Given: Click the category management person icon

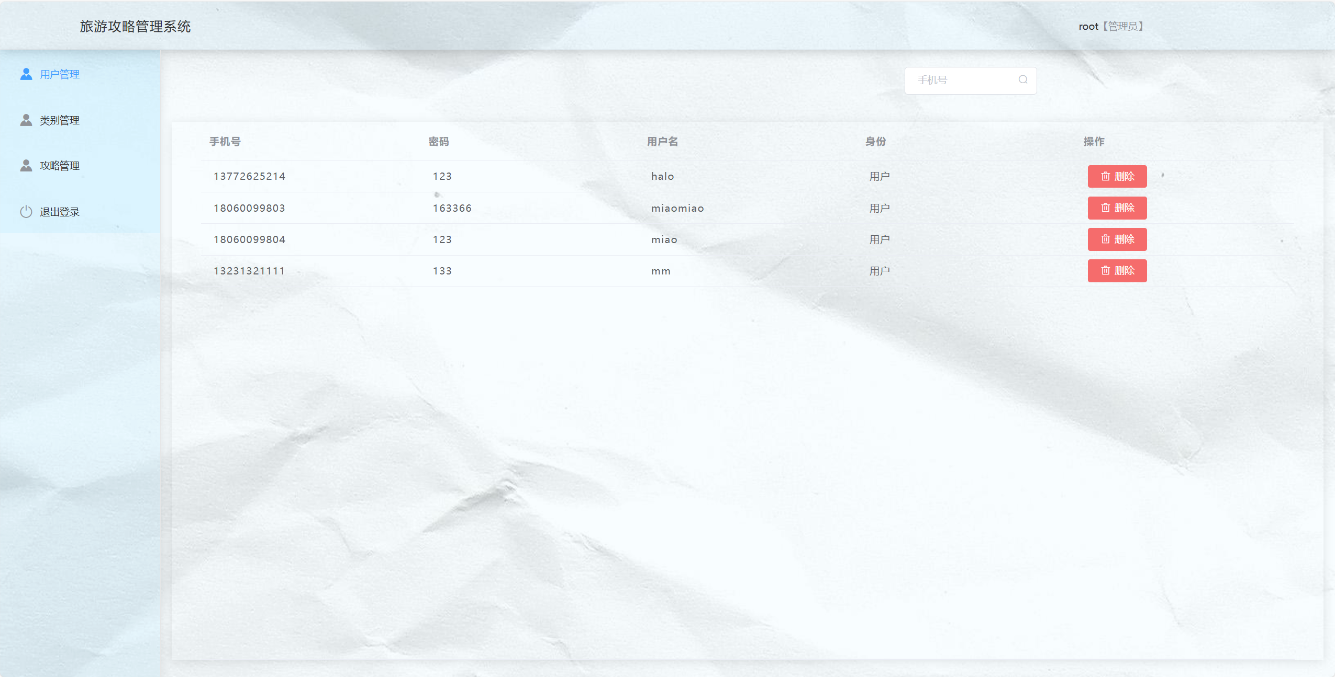Looking at the screenshot, I should [26, 120].
